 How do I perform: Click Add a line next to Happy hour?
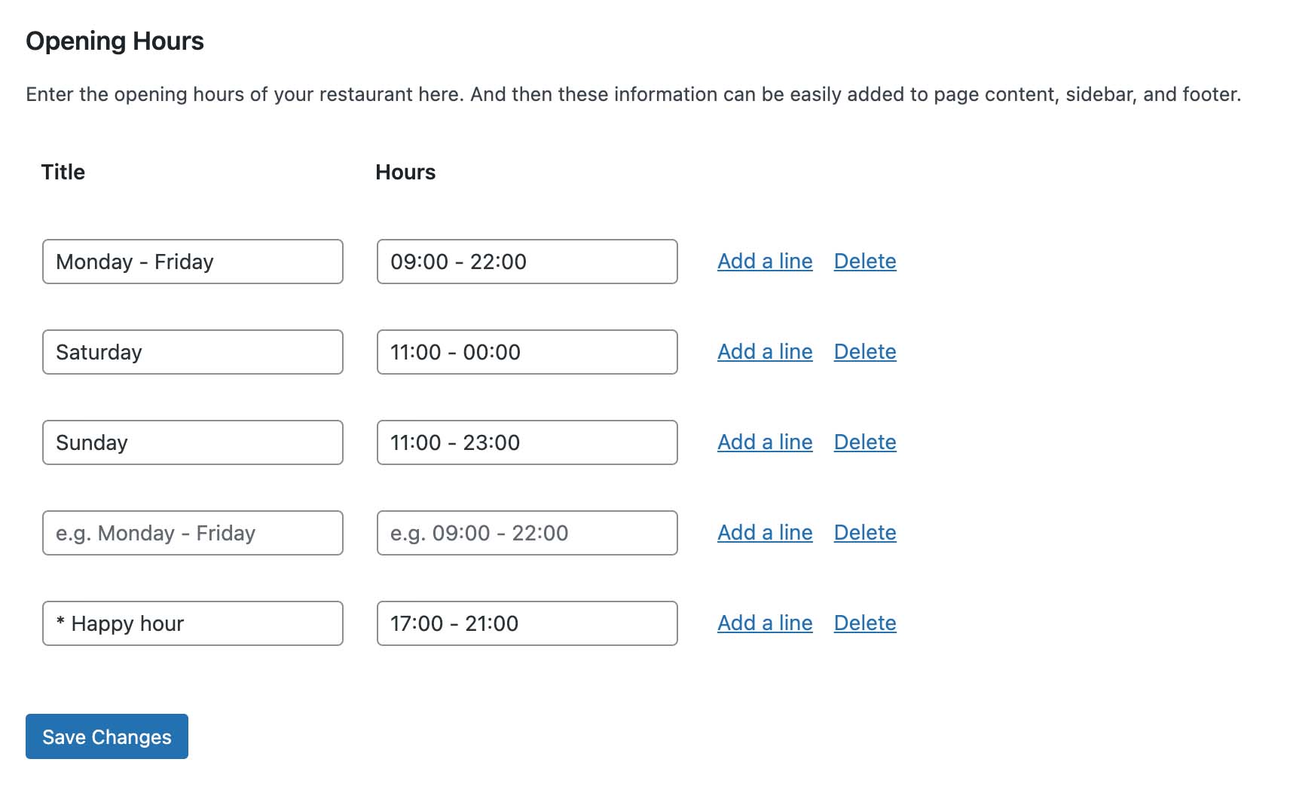(x=764, y=623)
